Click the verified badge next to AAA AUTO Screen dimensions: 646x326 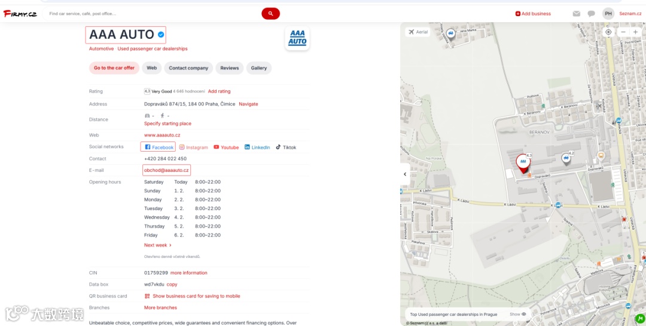(161, 35)
